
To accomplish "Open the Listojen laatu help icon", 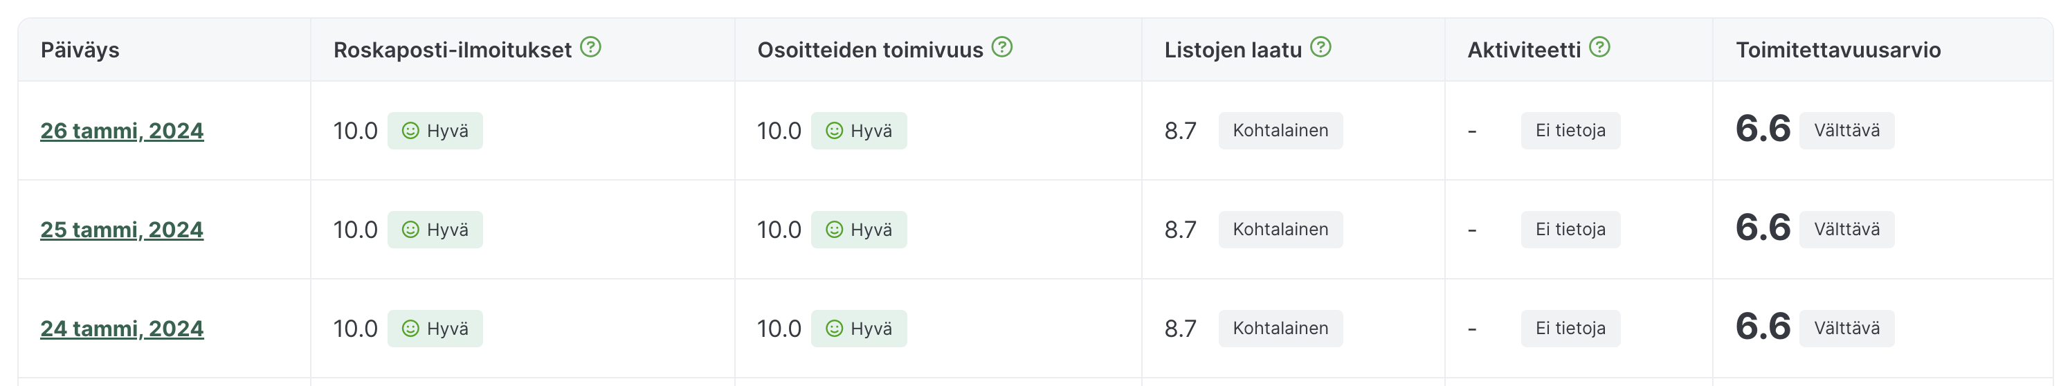I will 1321,47.
